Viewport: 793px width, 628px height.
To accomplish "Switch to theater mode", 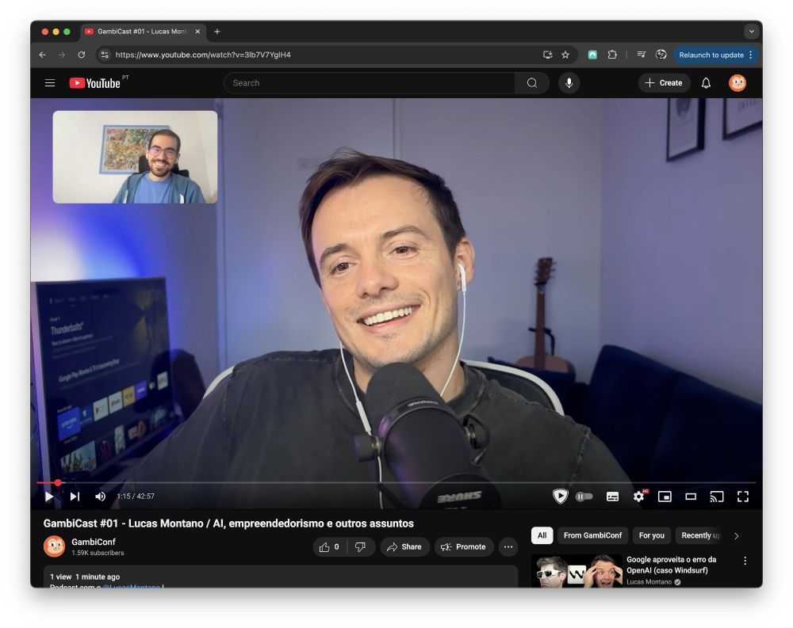I will coord(691,497).
